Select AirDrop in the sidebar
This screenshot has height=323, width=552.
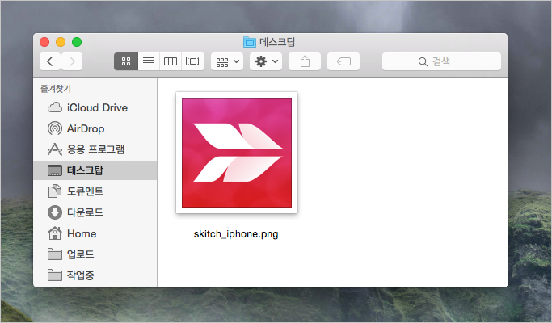coord(95,128)
